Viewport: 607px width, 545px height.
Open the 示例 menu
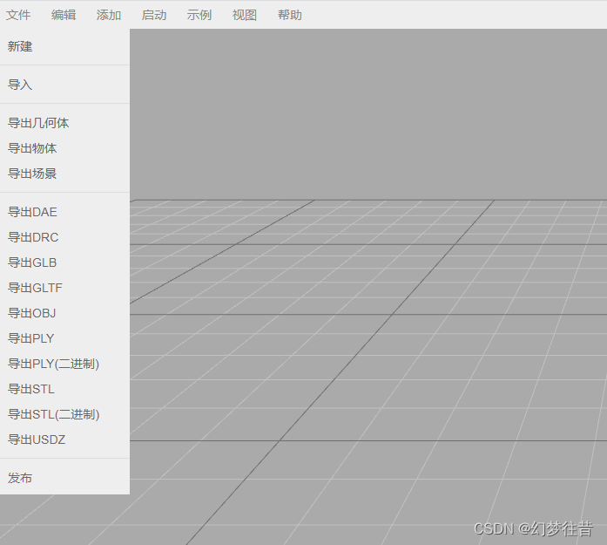(199, 15)
